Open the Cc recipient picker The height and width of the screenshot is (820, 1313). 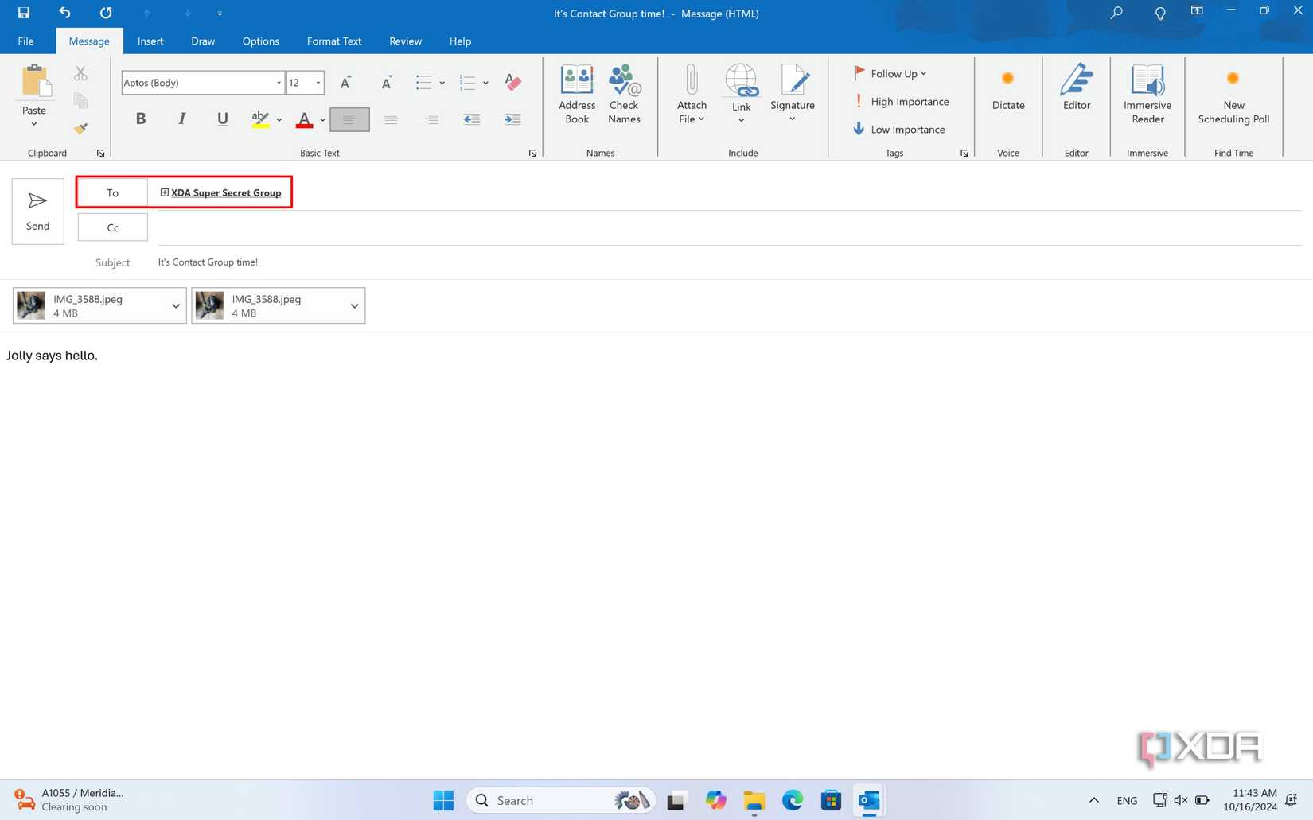pyautogui.click(x=112, y=227)
